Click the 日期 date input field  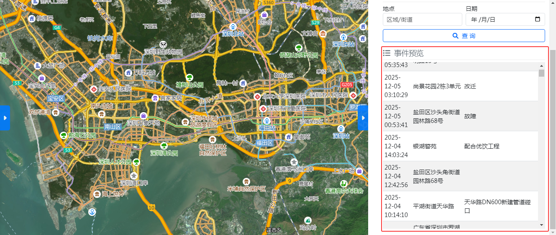(x=505, y=19)
